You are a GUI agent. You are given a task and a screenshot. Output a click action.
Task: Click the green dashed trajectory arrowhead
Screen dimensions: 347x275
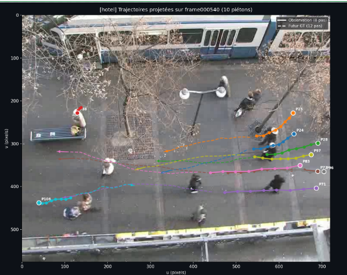pyautogui.click(x=158, y=161)
